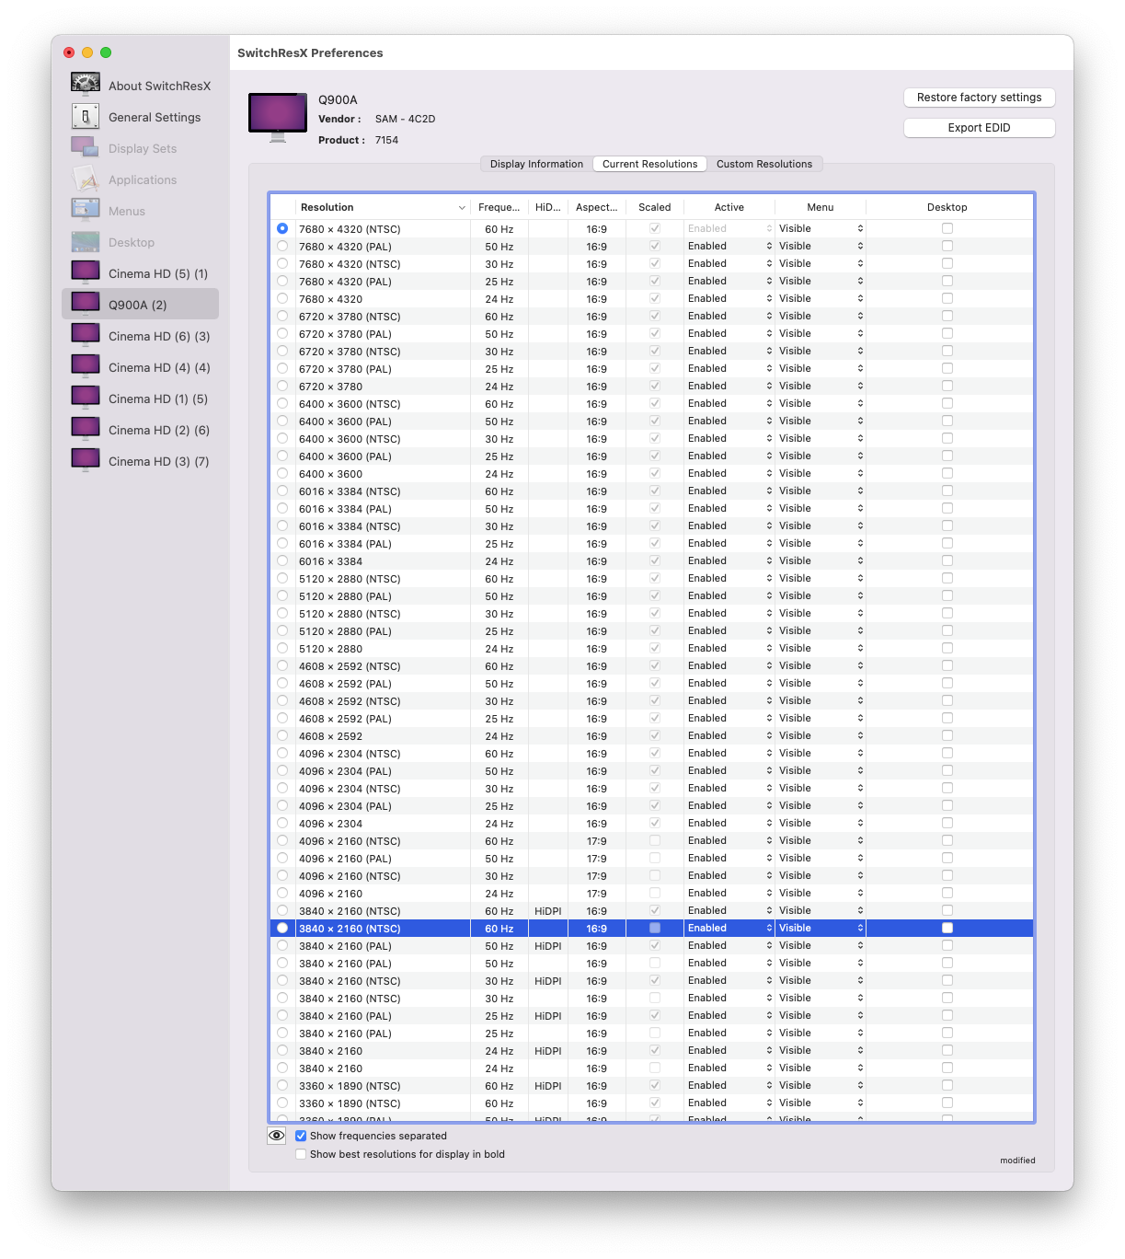Click Product 7154 value
The height and width of the screenshot is (1259, 1125).
386,140
